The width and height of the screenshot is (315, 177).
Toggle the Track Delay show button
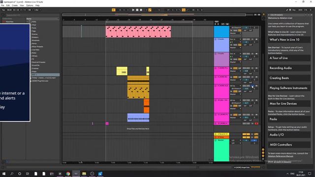tap(263, 159)
